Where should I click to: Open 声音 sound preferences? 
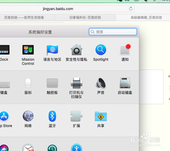101,83
